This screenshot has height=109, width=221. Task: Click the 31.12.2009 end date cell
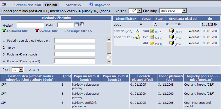[x=170, y=95]
